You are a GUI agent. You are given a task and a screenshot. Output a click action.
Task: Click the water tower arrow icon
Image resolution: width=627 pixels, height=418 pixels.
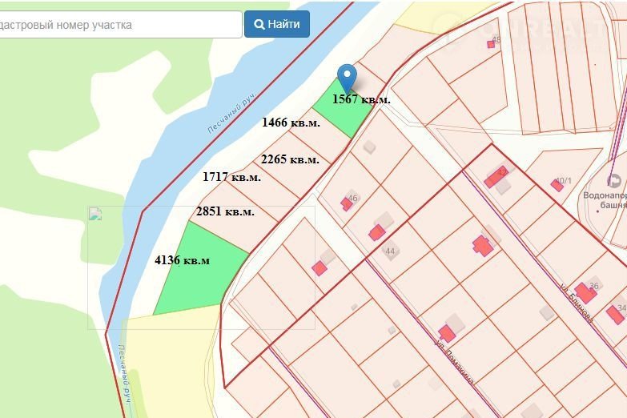[614, 180]
